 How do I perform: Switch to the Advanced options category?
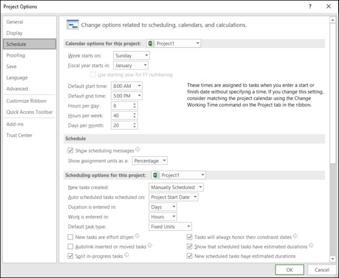17,89
